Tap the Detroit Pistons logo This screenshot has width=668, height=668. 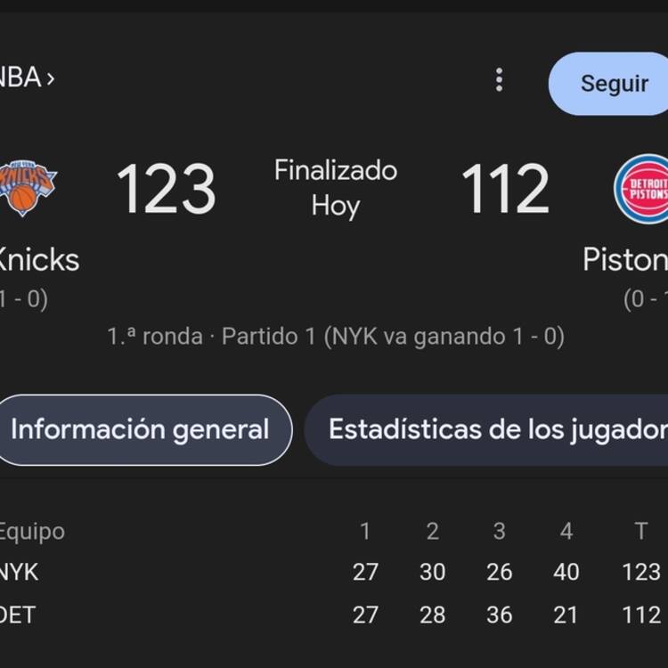[x=641, y=189]
